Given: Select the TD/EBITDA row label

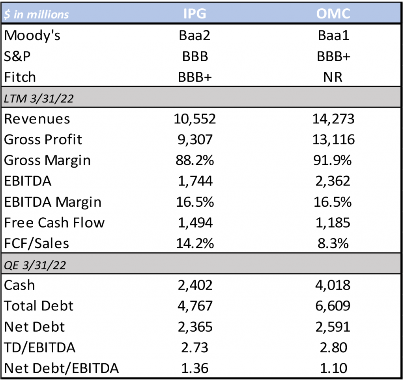Looking at the screenshot, I should click(x=40, y=348).
